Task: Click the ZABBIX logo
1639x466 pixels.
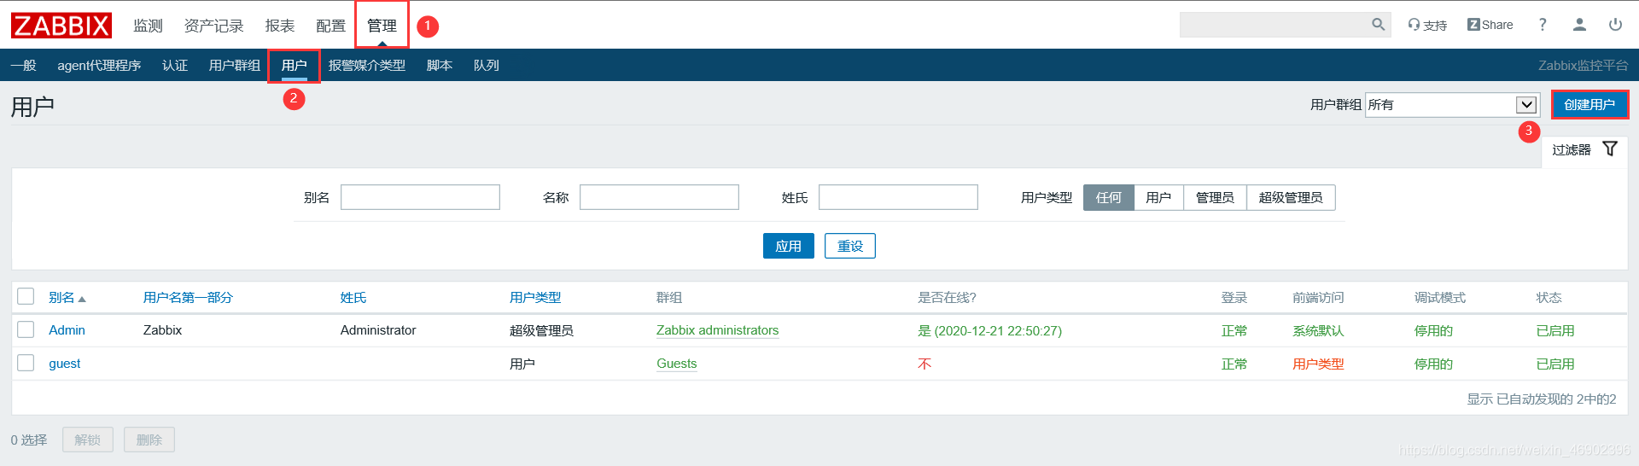Action: tap(61, 26)
